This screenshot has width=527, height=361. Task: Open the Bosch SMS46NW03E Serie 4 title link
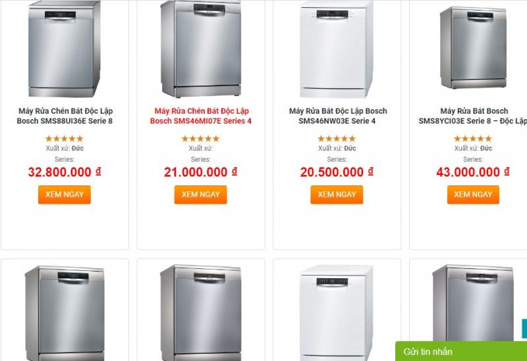(x=337, y=116)
